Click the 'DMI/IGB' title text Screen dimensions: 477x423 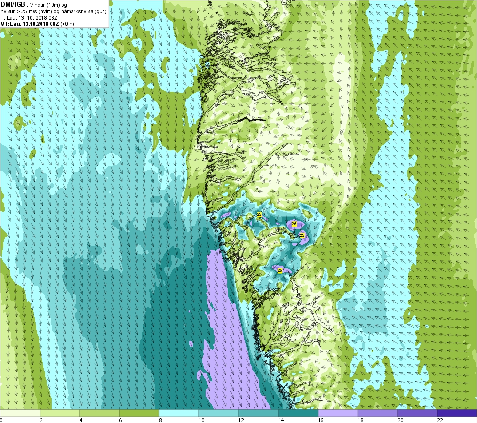[13, 5]
